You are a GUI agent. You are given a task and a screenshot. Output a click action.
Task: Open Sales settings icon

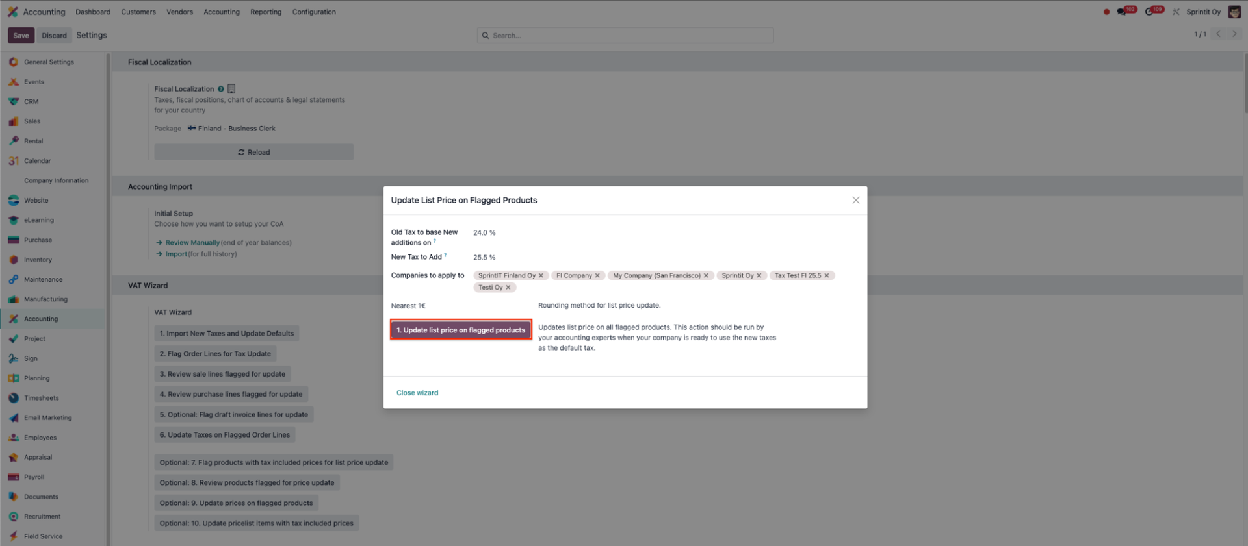pyautogui.click(x=14, y=121)
